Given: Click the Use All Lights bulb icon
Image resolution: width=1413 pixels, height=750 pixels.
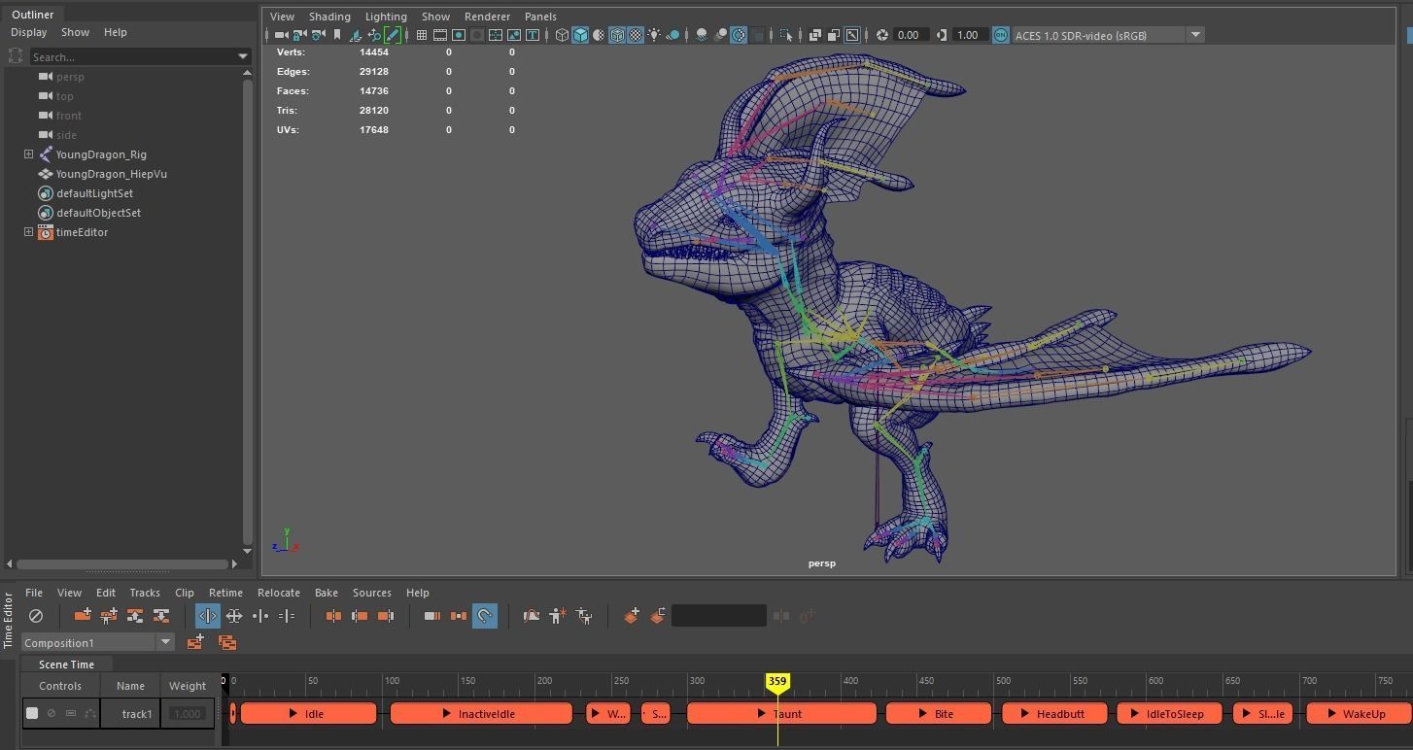Looking at the screenshot, I should click(x=654, y=35).
